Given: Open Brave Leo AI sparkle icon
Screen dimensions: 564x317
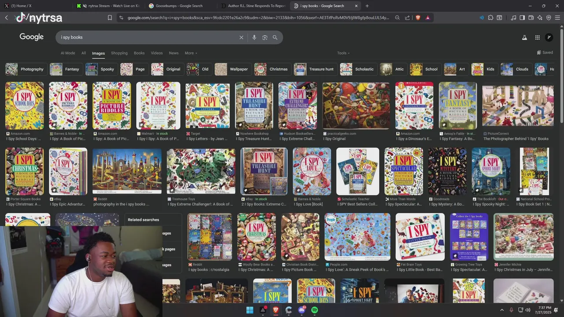Looking at the screenshot, I should tap(540, 18).
